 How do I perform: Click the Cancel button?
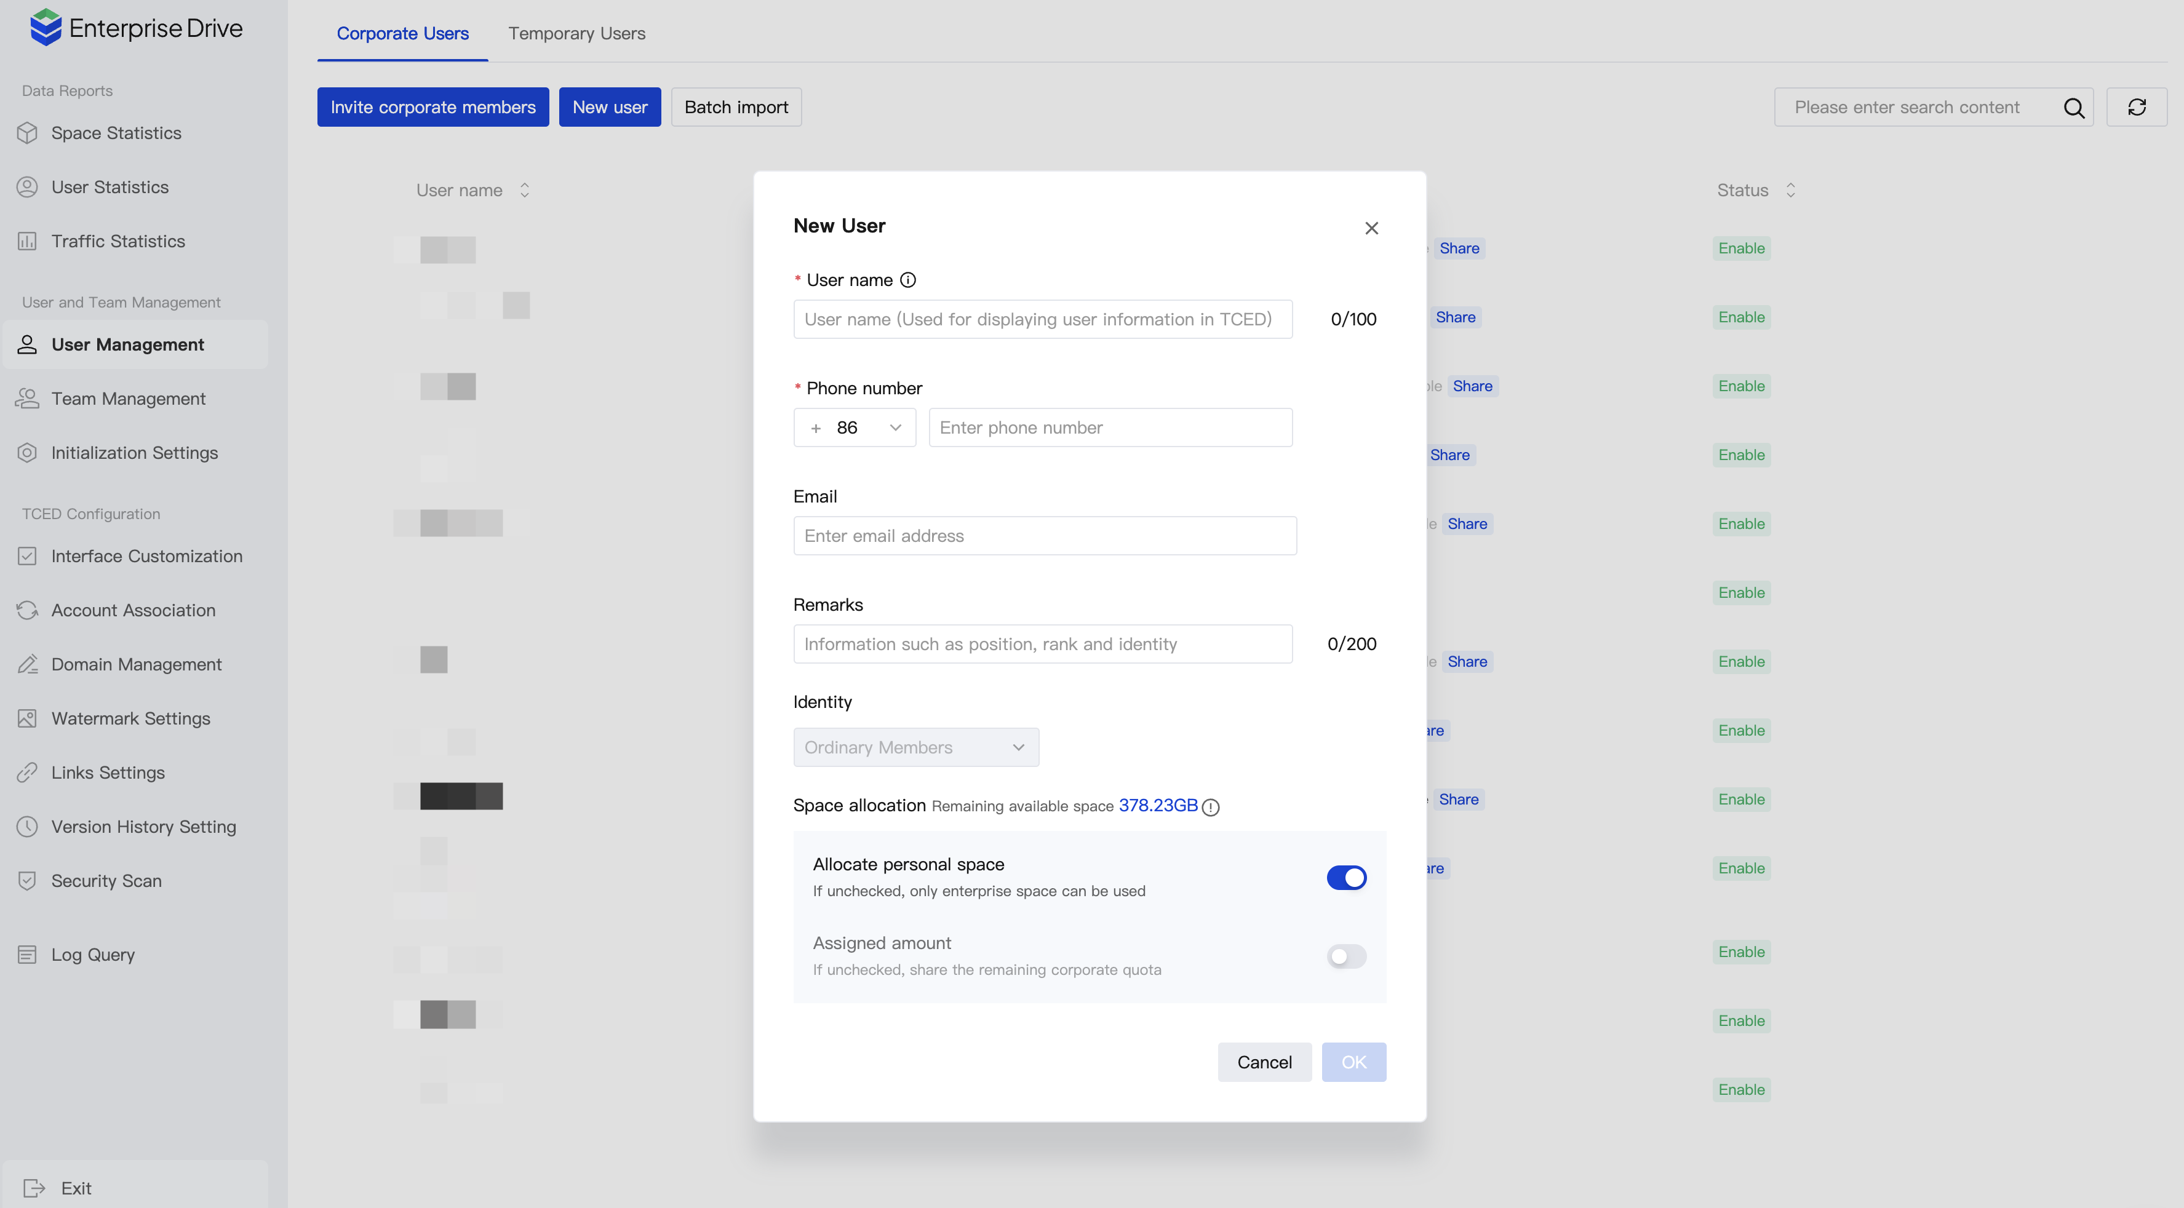(1263, 1062)
